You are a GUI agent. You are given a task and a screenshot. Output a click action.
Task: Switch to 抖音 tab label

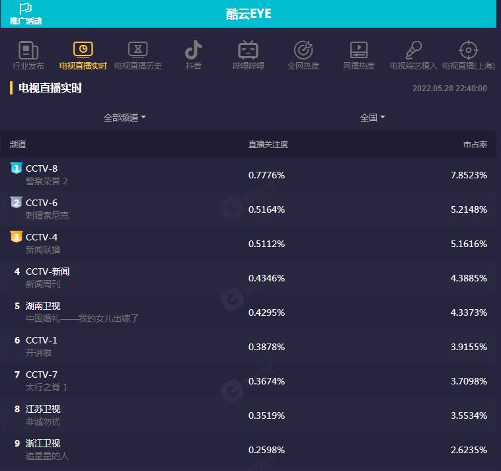(x=193, y=66)
